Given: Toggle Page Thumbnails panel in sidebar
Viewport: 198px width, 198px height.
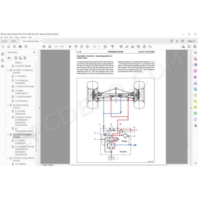Looking at the screenshot, I should pos(3,54).
